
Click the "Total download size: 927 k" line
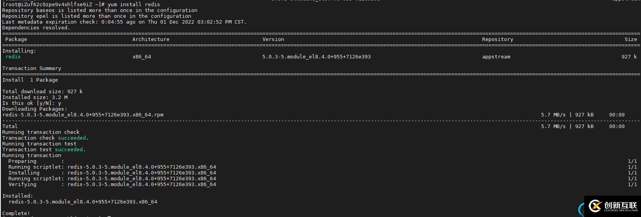[x=42, y=92]
